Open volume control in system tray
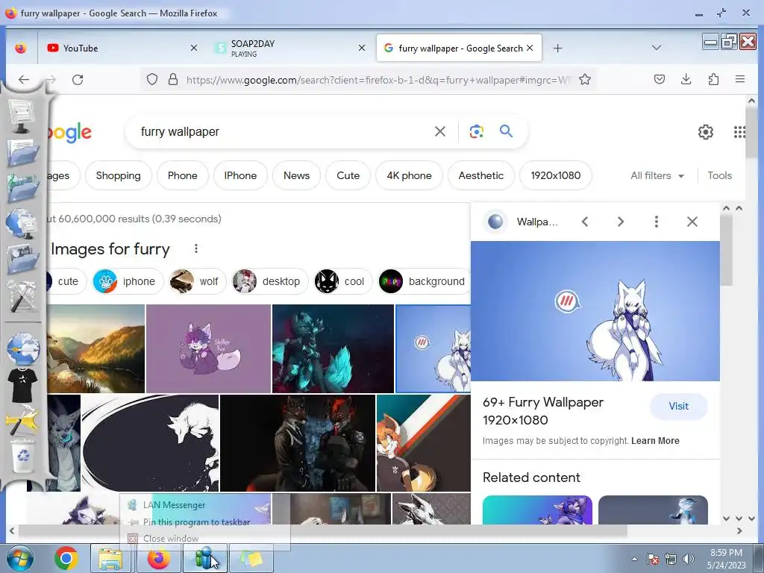This screenshot has height=573, width=764. [x=689, y=559]
